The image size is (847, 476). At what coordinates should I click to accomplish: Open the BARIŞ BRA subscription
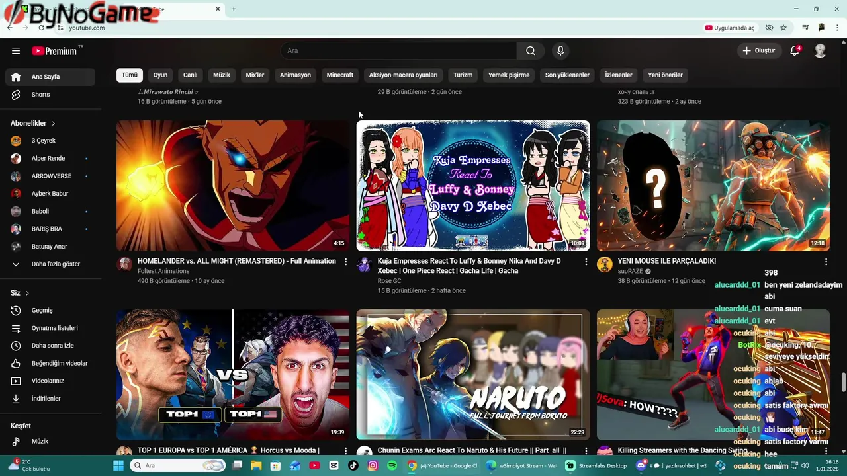tap(50, 229)
